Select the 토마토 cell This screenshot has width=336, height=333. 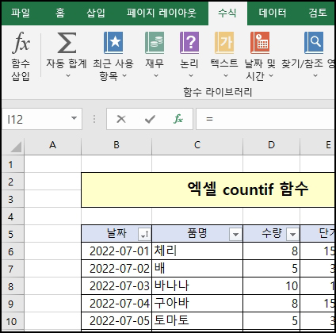click(x=197, y=321)
